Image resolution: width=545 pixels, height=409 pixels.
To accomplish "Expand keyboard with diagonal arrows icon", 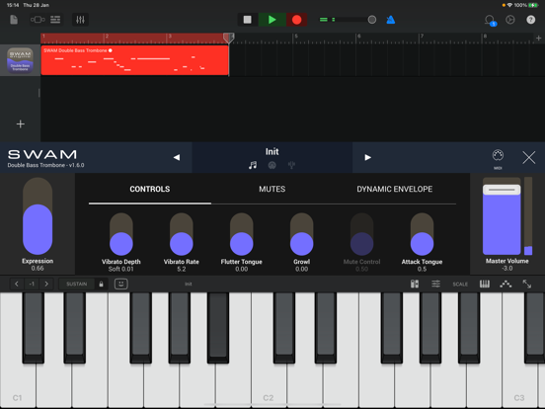I will (x=527, y=284).
